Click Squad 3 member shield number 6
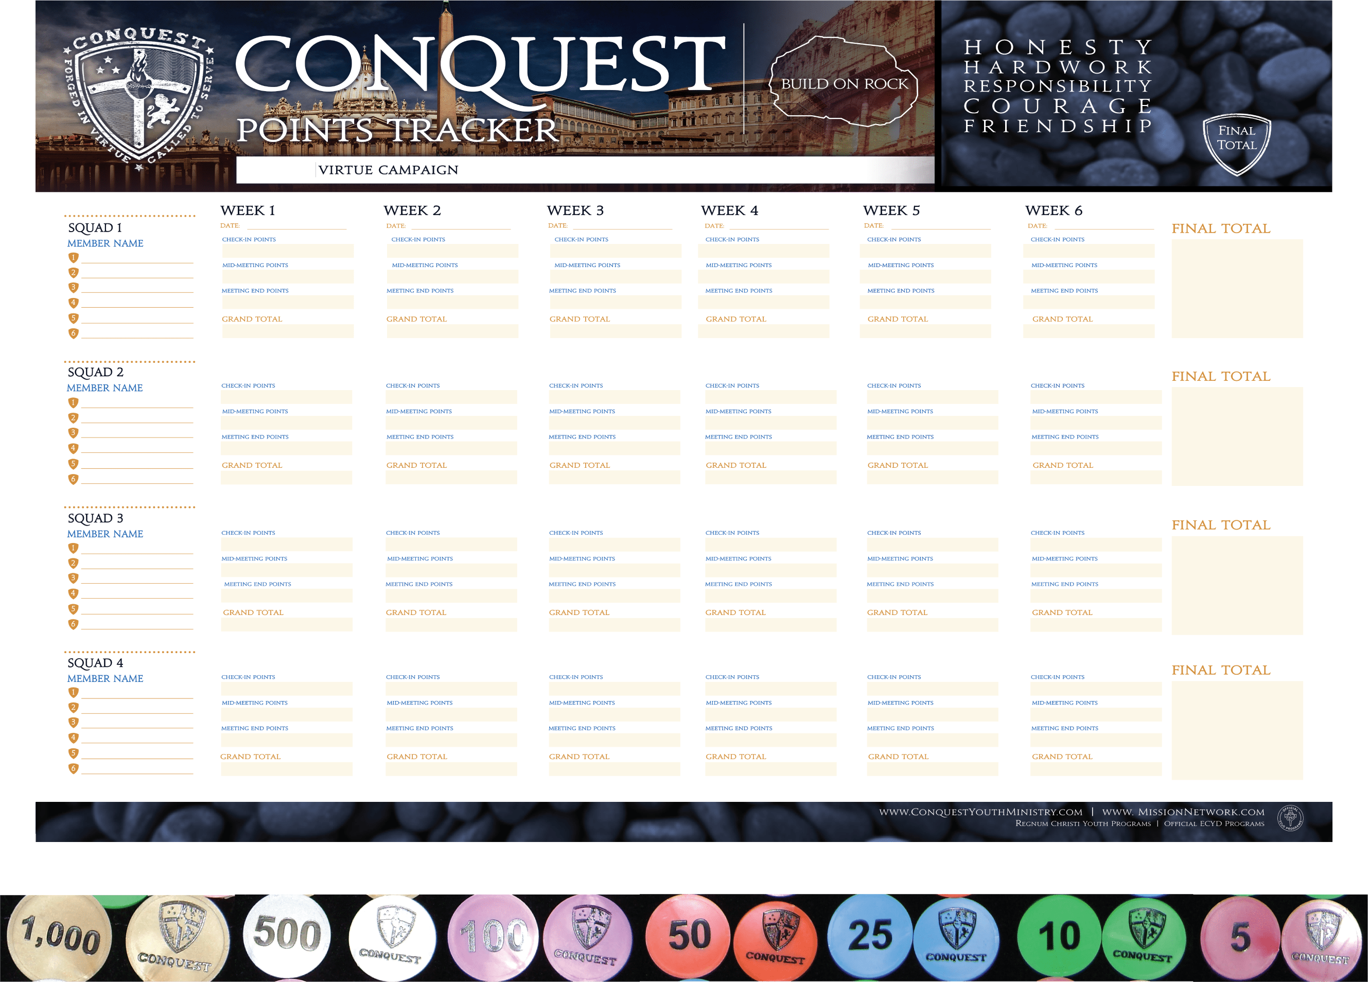The image size is (1368, 982). (x=74, y=624)
